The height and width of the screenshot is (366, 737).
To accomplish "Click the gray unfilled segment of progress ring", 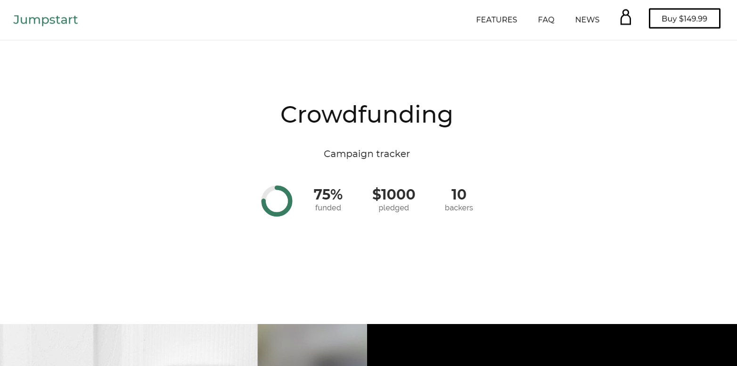I will (x=268, y=191).
